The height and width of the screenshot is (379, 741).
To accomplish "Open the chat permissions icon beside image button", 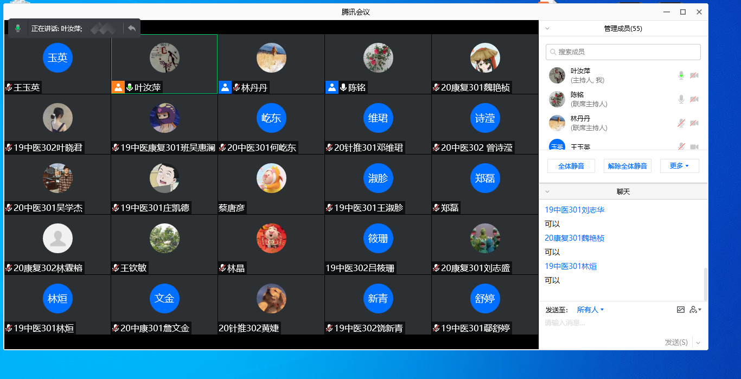I will click(x=695, y=310).
